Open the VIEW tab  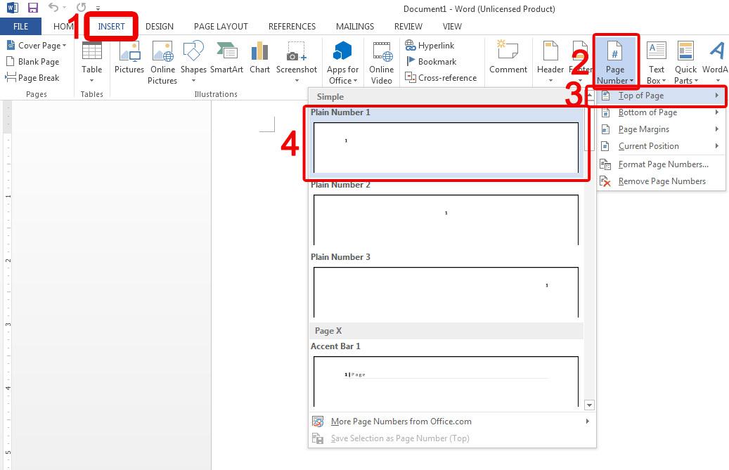point(452,27)
